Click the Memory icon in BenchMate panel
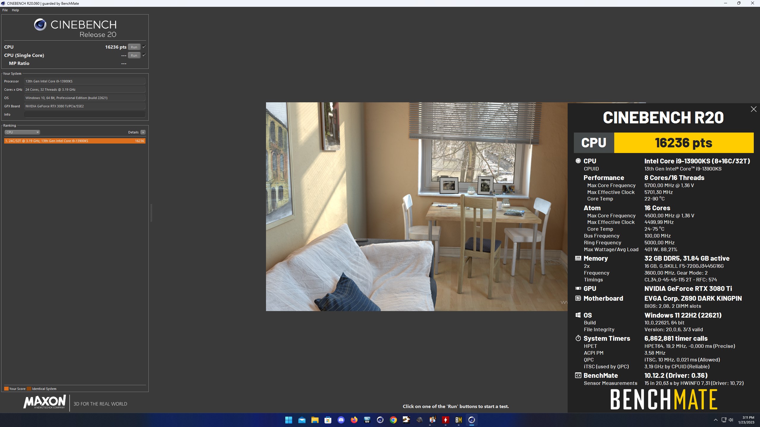This screenshot has width=760, height=427. [578, 258]
